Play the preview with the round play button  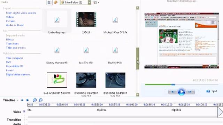tap(182, 92)
